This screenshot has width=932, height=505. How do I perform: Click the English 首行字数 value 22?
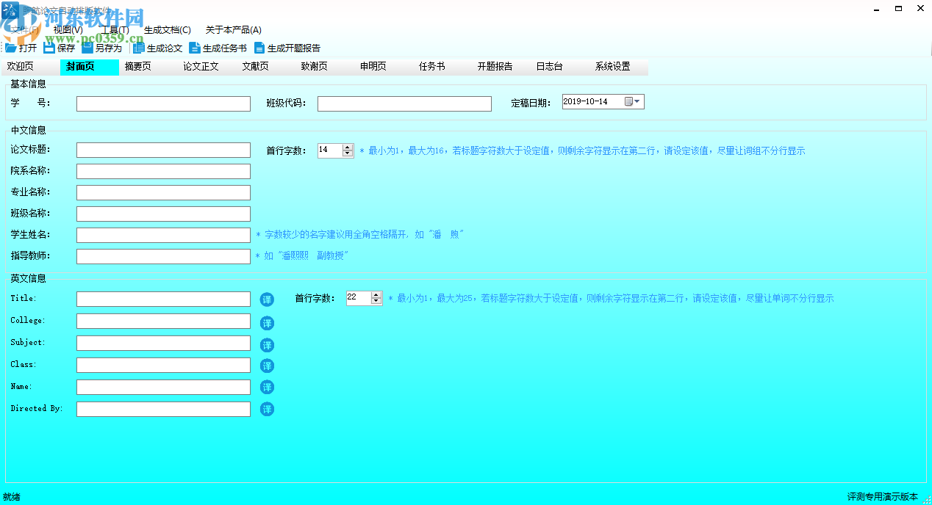point(352,297)
